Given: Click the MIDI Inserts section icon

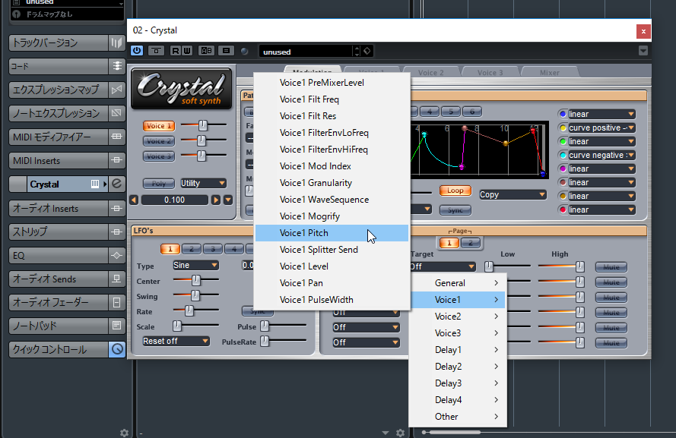Looking at the screenshot, I should pyautogui.click(x=116, y=160).
